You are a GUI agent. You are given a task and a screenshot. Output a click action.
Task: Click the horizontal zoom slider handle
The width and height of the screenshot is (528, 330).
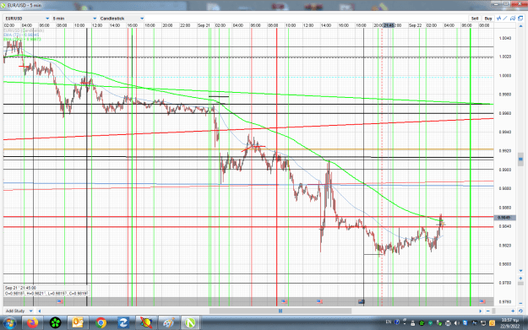tap(493, 311)
